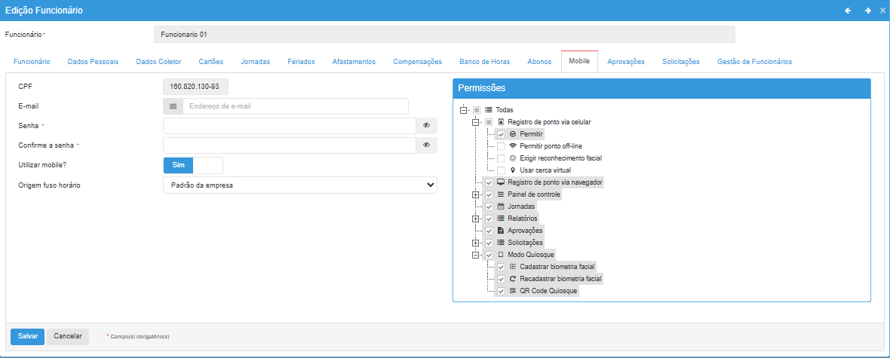890x358 pixels.
Task: Expand the Painel de controle tree node
Action: click(x=475, y=194)
